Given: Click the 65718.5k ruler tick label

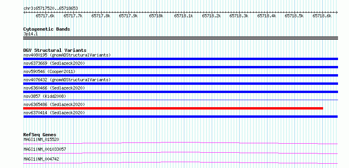Looking at the screenshot, I should click(x=294, y=16).
